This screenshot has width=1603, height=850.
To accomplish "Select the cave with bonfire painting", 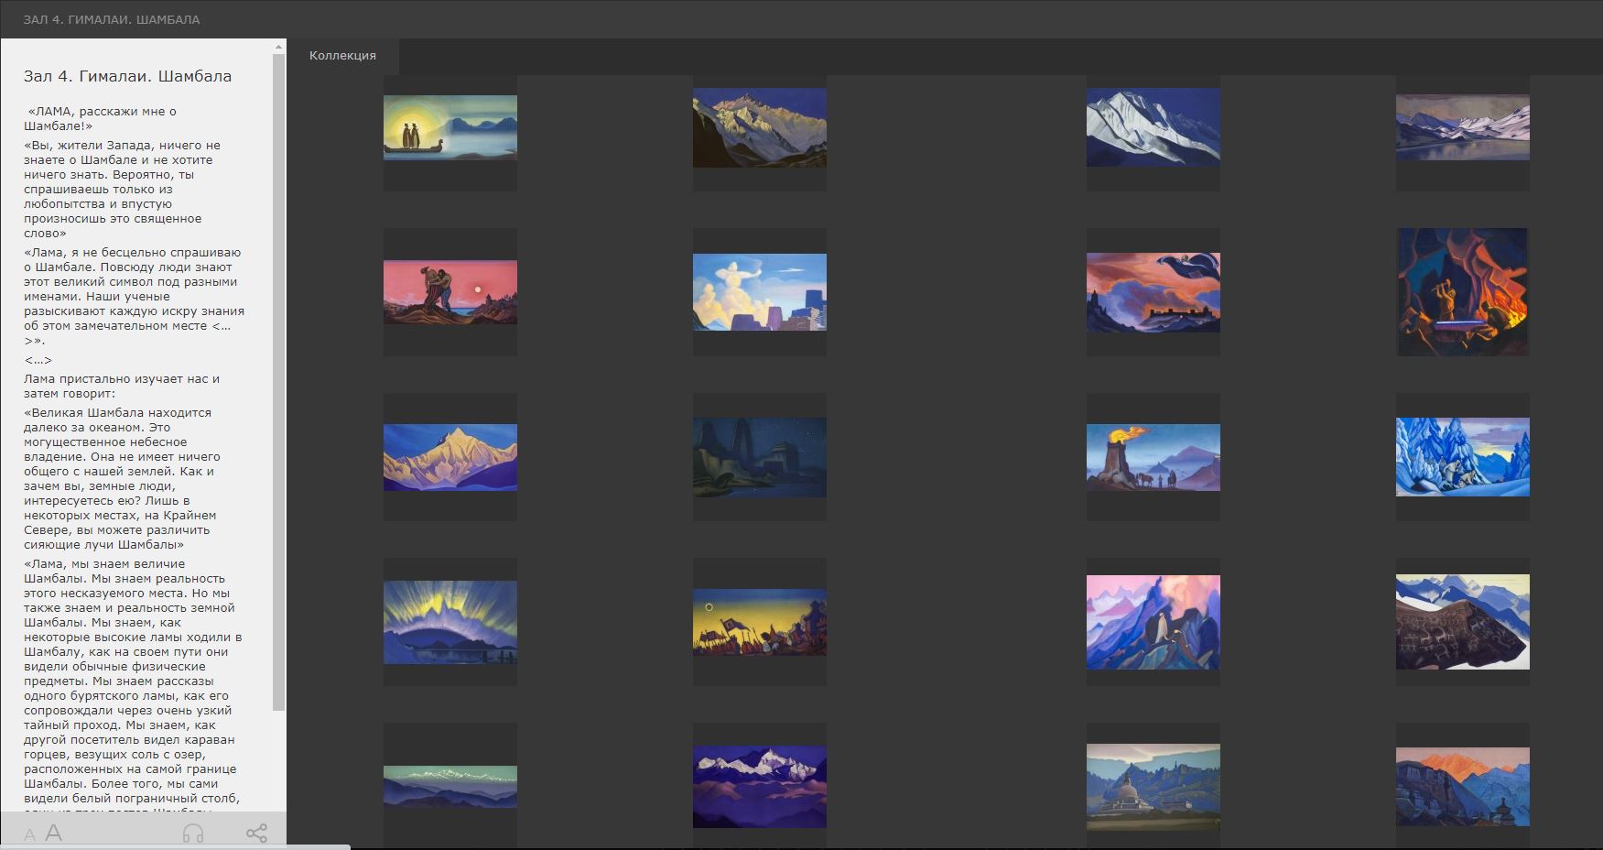I will (x=1462, y=292).
